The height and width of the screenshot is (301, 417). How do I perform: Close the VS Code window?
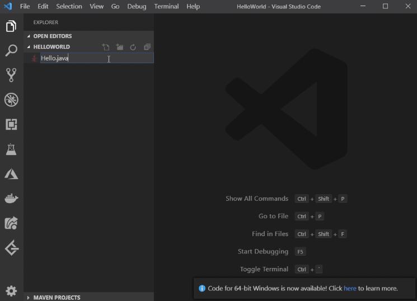(x=408, y=6)
